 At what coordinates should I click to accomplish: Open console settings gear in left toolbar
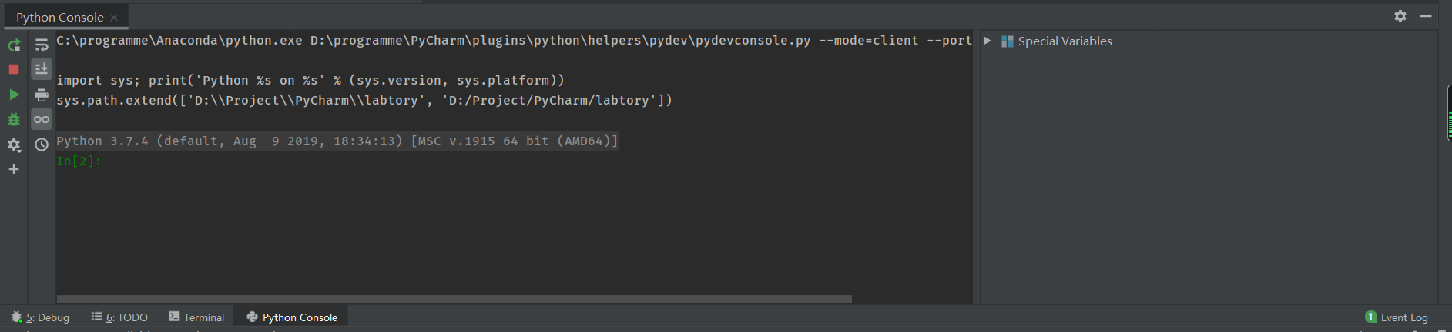tap(14, 144)
